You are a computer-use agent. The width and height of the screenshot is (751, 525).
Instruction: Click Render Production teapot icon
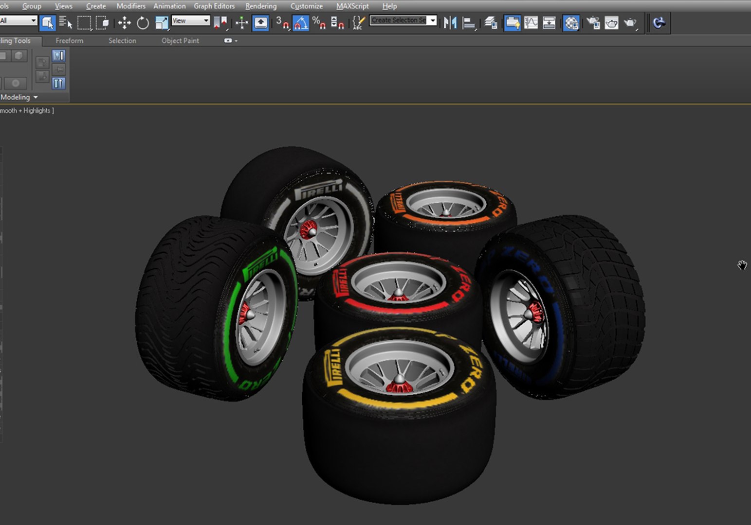pos(630,22)
